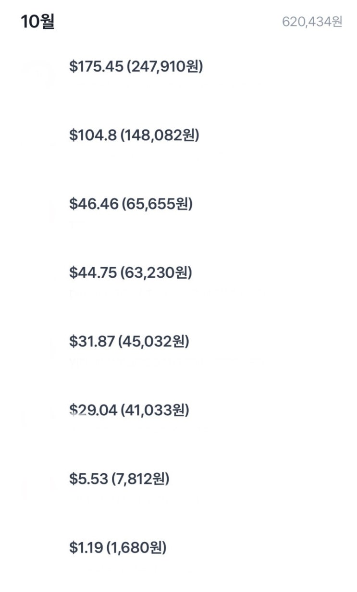
Task: Tap the 1,680원 converted value
Action: [136, 548]
